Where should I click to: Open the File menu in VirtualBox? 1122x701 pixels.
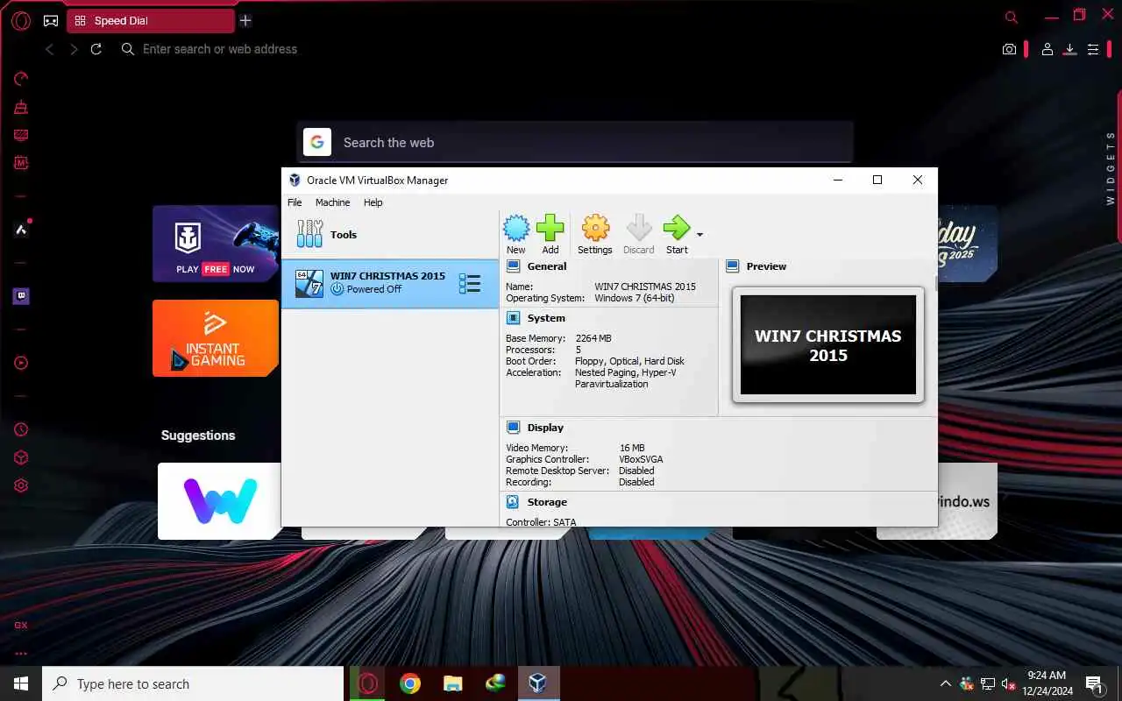295,202
